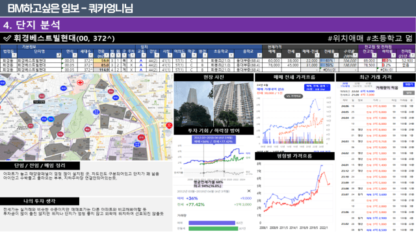This screenshot has height=234, width=416.
Task: Select the 78,500 전고점 cell
Action: tap(367, 65)
